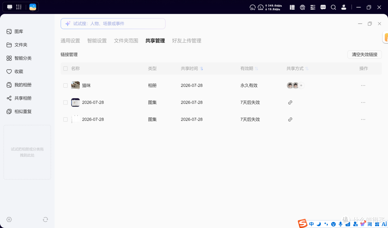The width and height of the screenshot is (388, 228).
Task: Select the photo app icon in top bar
Action: [33, 7]
